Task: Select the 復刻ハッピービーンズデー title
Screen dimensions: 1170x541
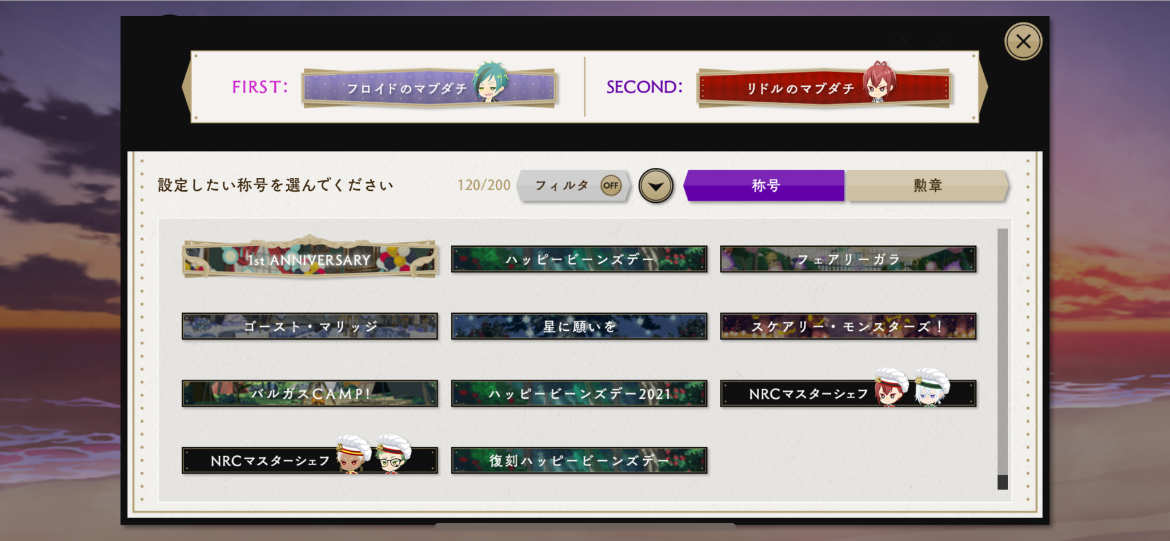Action: (579, 460)
